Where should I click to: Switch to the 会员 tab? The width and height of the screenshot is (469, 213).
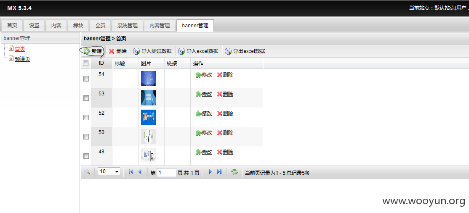(101, 26)
